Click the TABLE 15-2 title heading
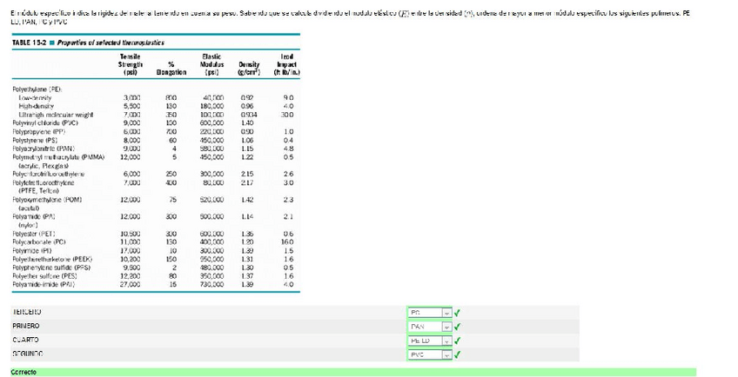Screen dimensions: 738x377 89,43
